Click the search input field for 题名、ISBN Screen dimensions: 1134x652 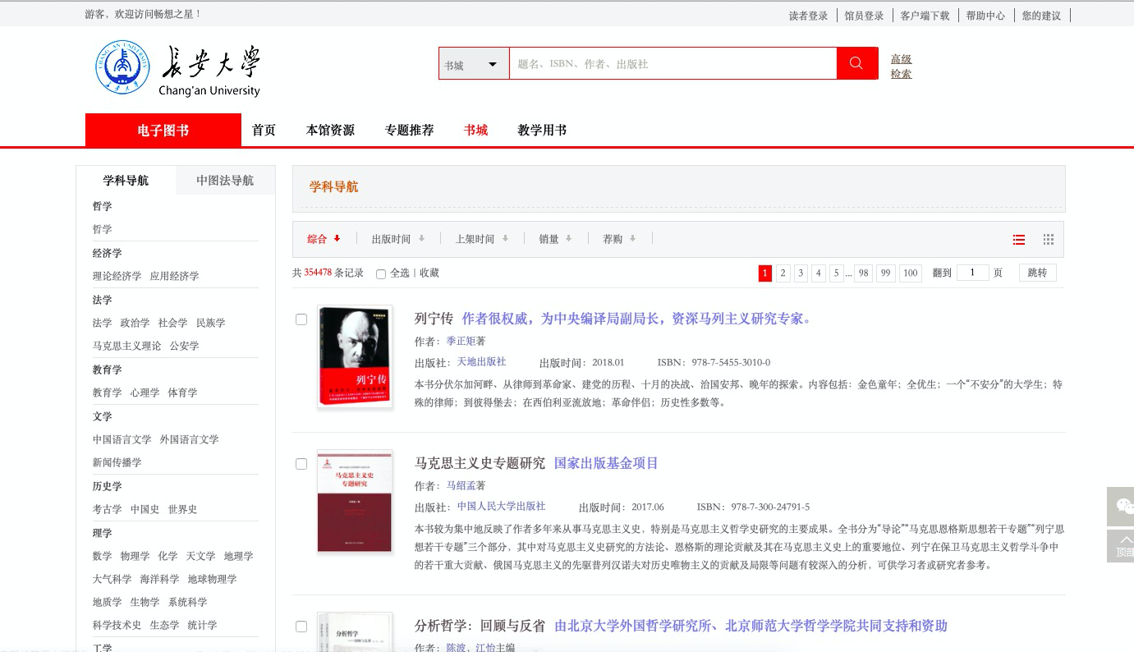tap(672, 64)
